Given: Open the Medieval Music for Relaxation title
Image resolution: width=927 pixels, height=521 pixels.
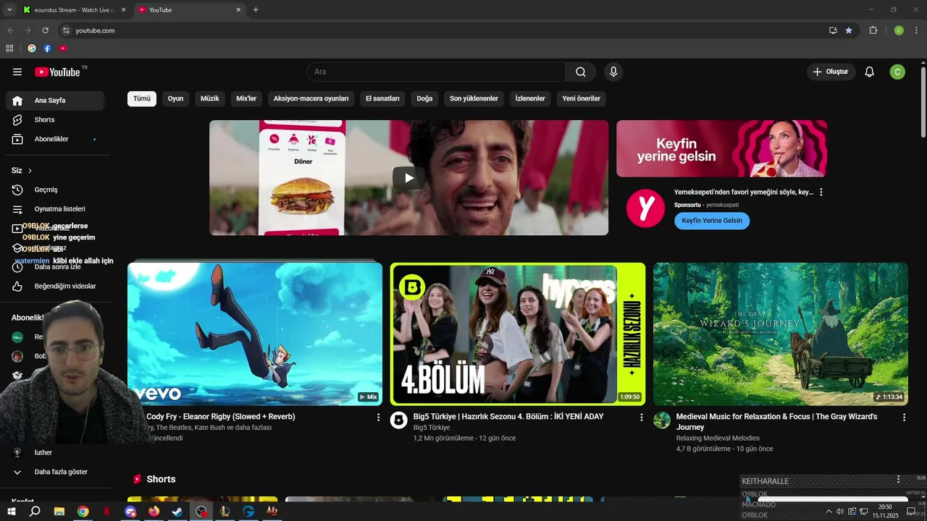Looking at the screenshot, I should click(x=776, y=422).
